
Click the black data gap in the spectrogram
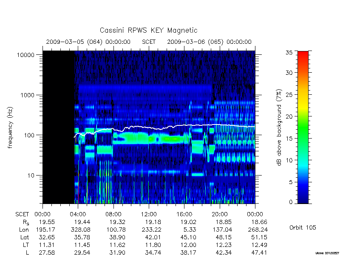59,127
